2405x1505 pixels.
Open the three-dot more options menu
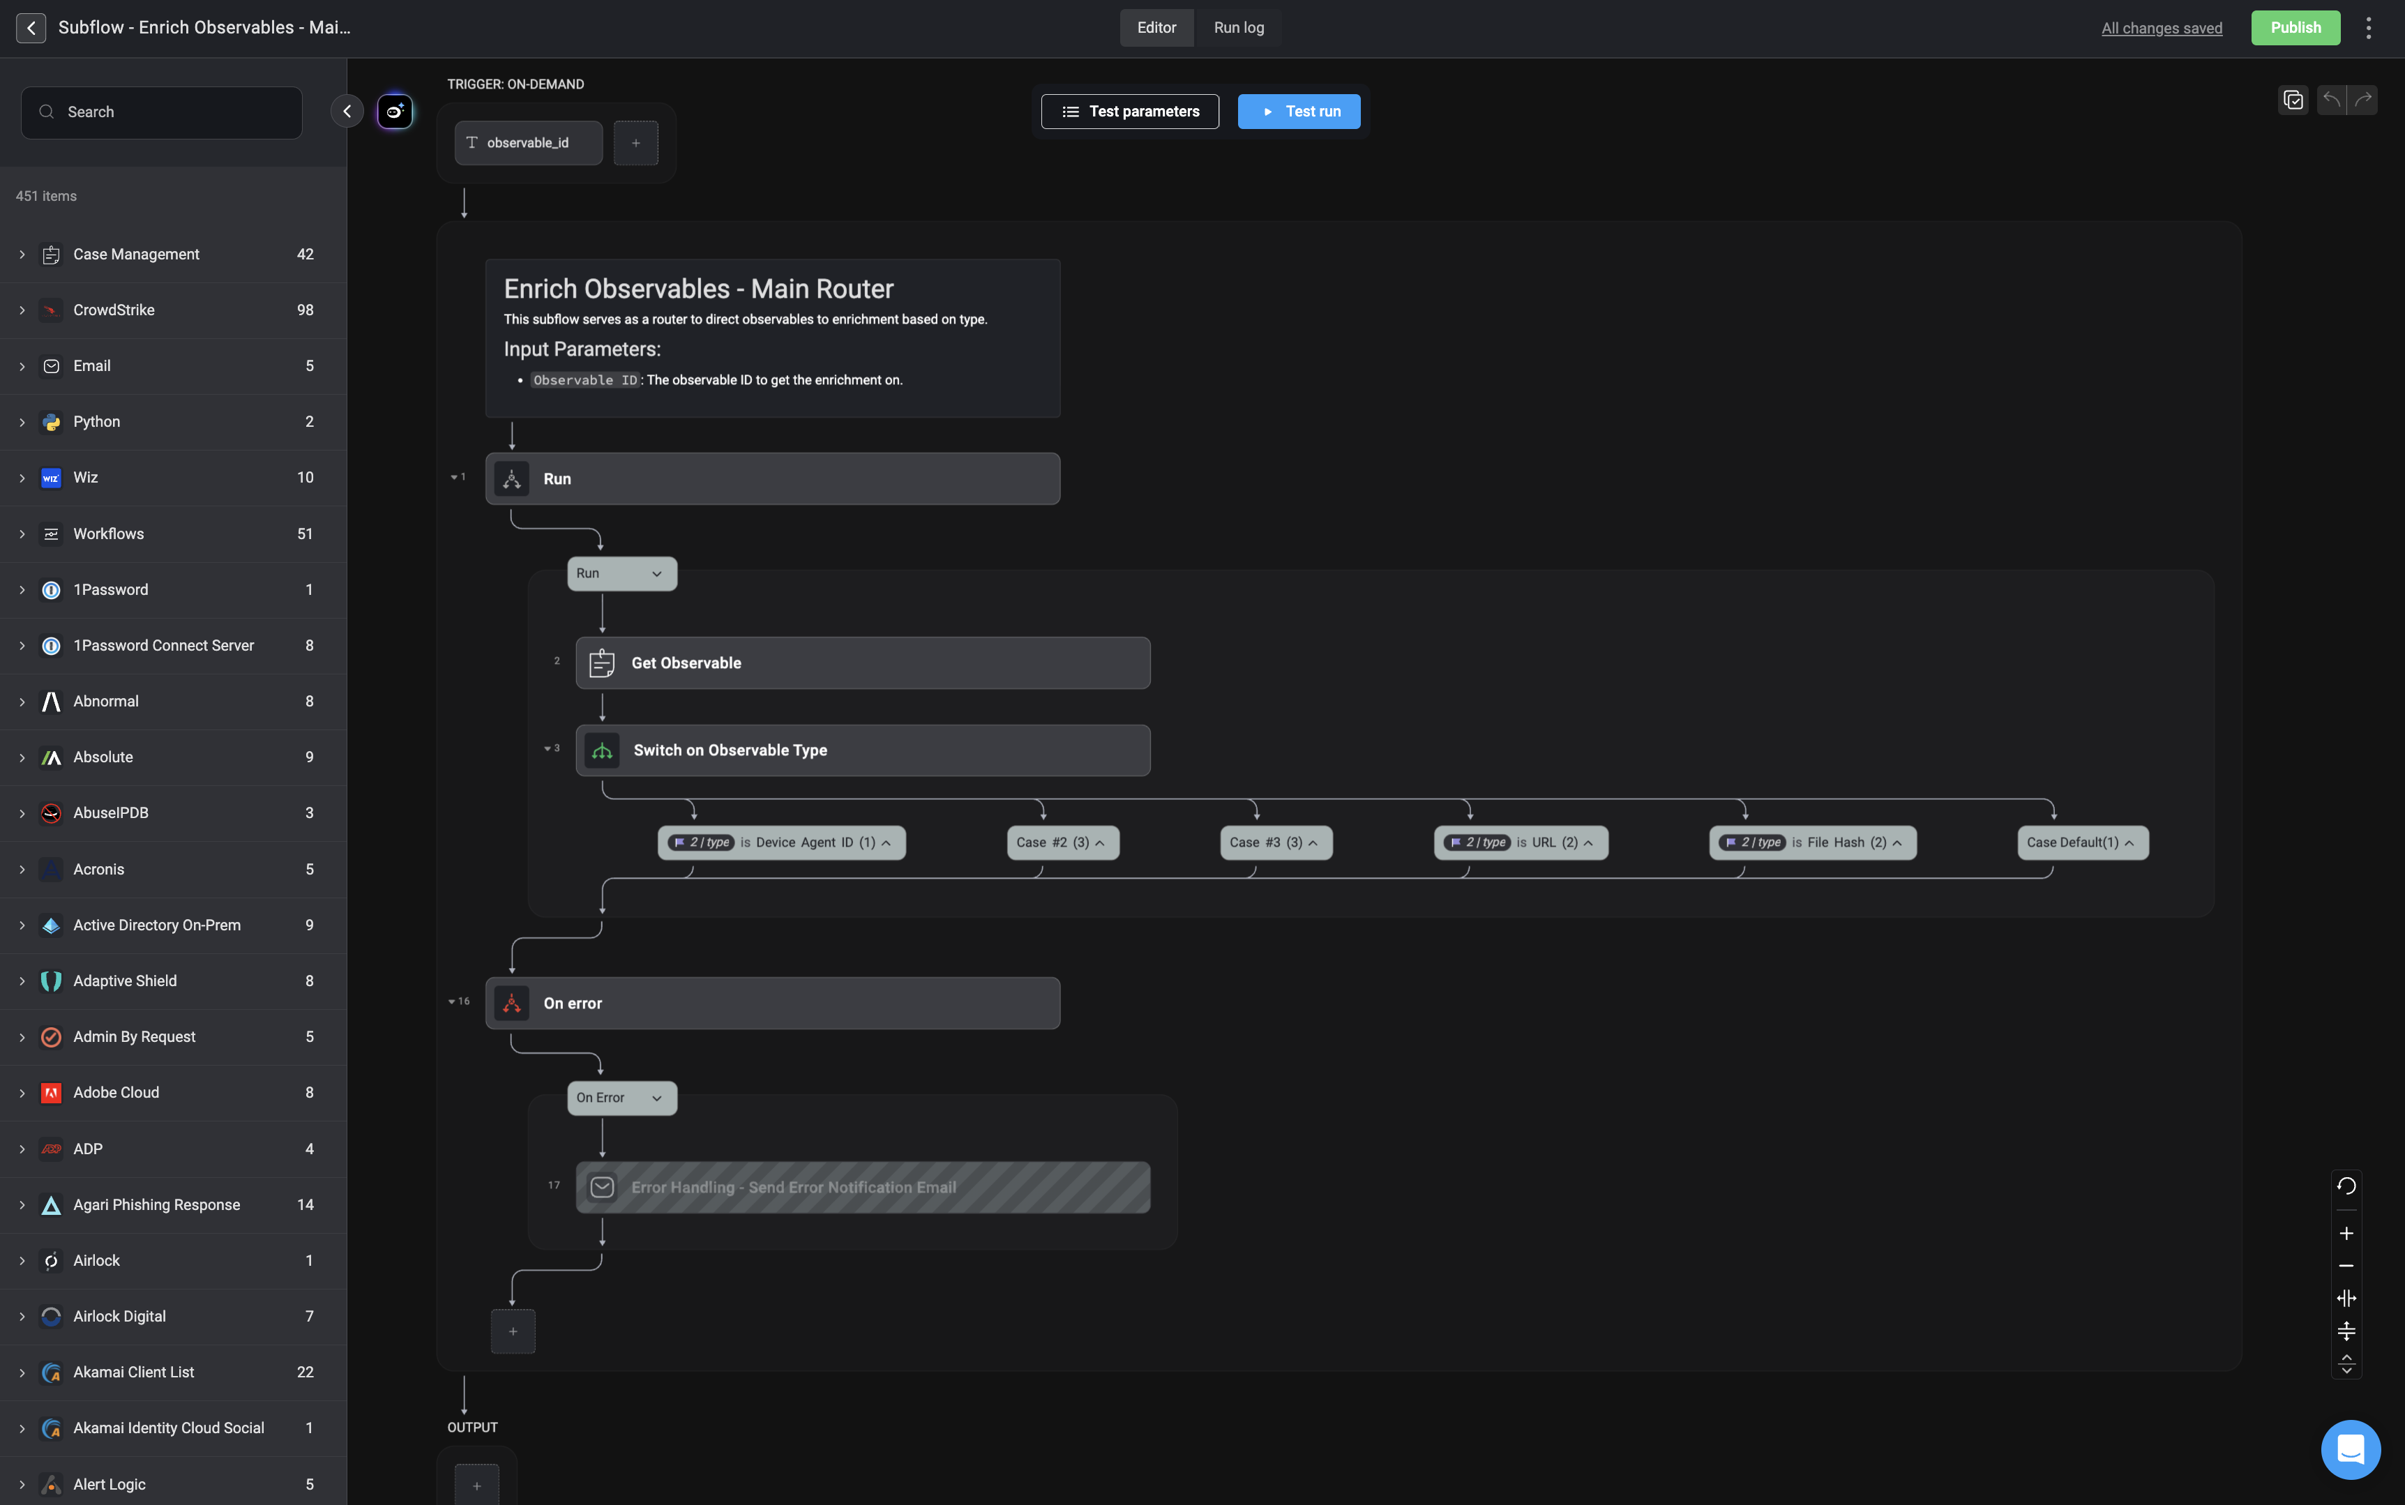click(x=2368, y=28)
